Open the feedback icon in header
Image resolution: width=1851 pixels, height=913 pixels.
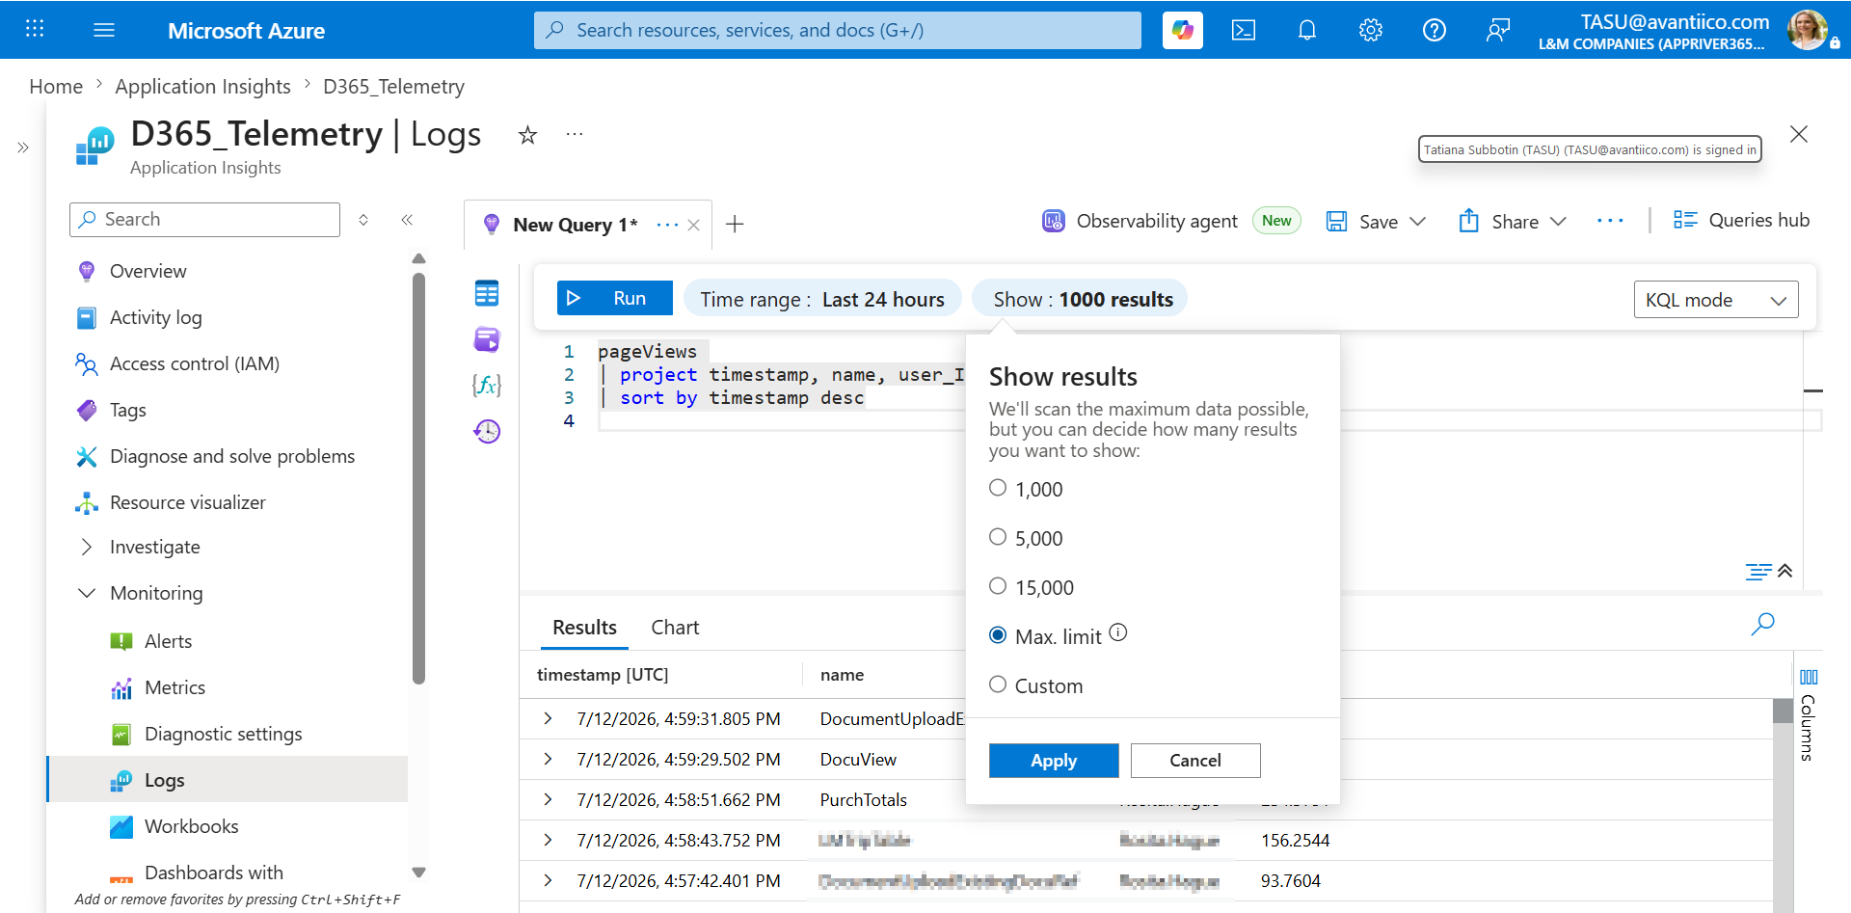[1498, 30]
